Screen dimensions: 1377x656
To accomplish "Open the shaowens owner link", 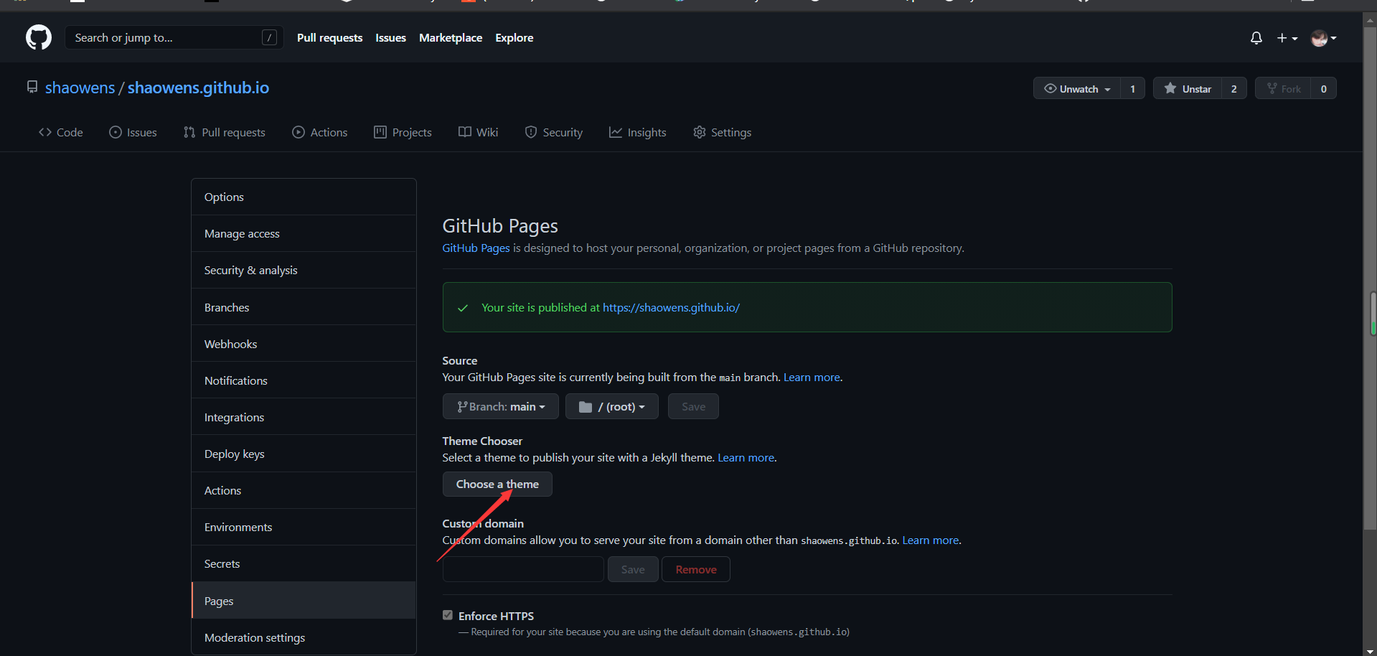I will click(80, 88).
